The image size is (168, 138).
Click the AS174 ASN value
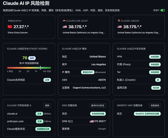point(102,80)
